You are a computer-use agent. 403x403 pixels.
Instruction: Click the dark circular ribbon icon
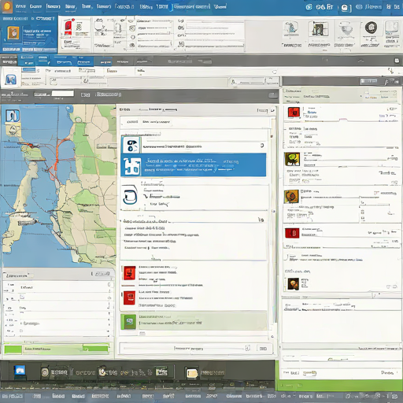pyautogui.click(x=371, y=28)
